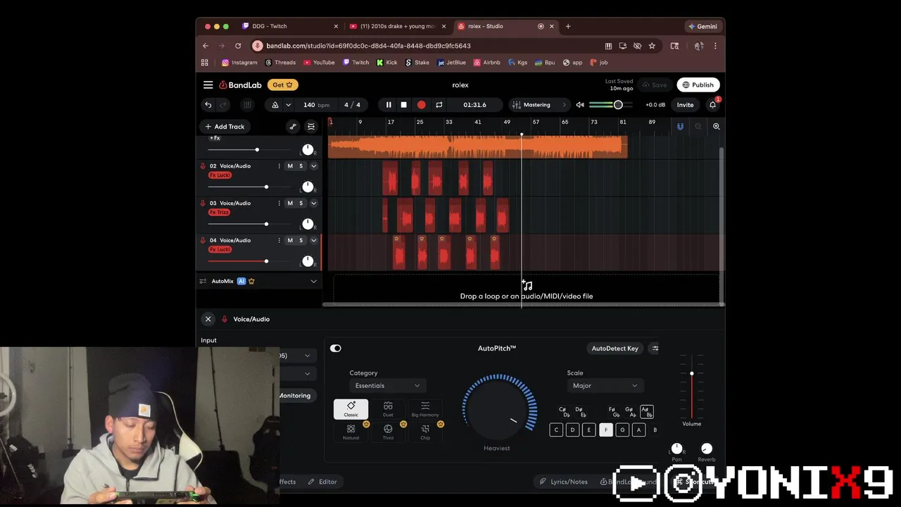
Task: Start recording with the red button
Action: tap(421, 105)
